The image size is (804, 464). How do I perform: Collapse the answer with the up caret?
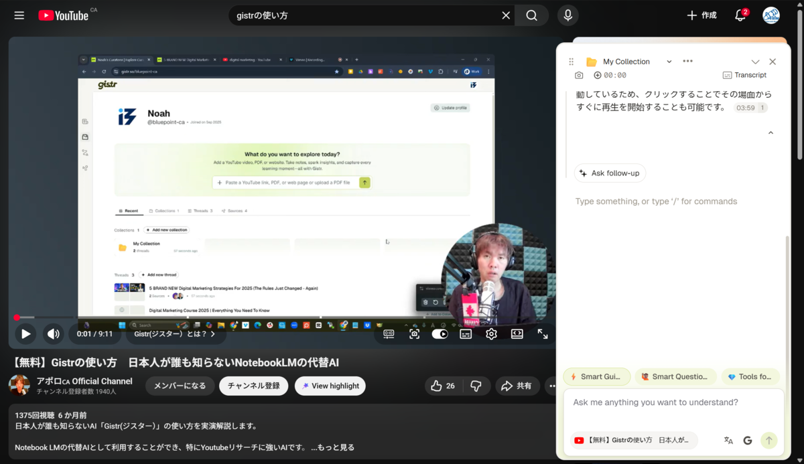[770, 133]
